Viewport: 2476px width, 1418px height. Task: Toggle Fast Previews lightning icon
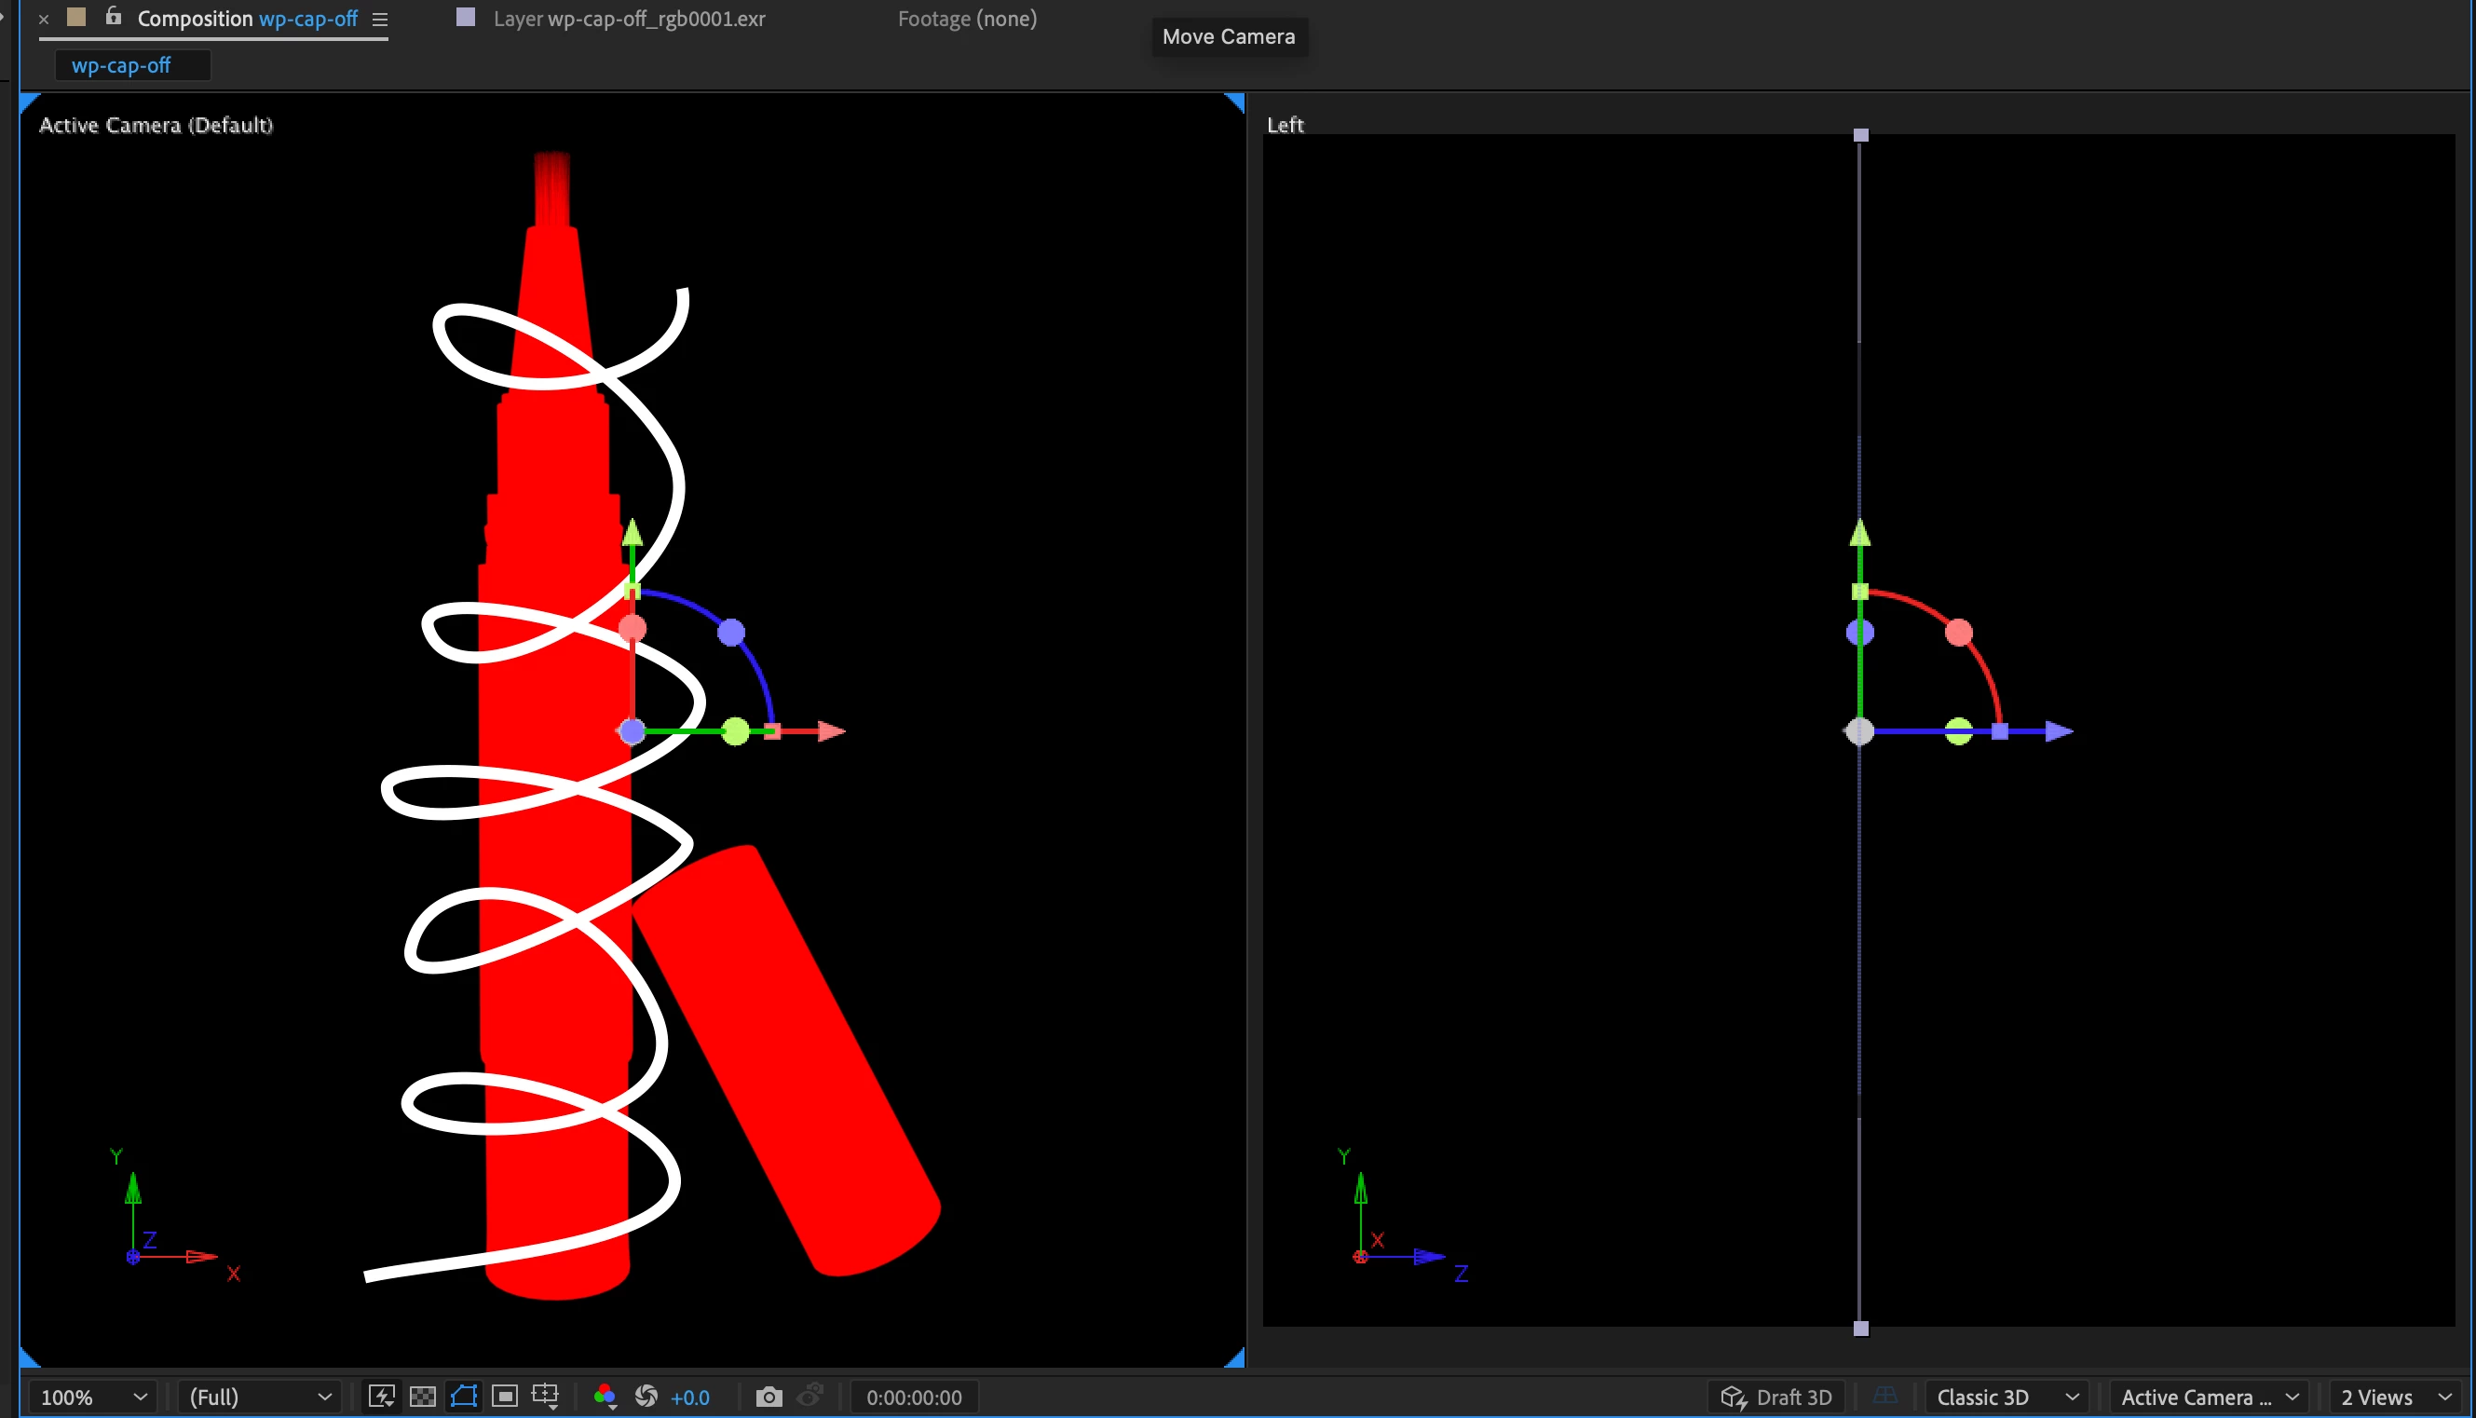pyautogui.click(x=381, y=1397)
